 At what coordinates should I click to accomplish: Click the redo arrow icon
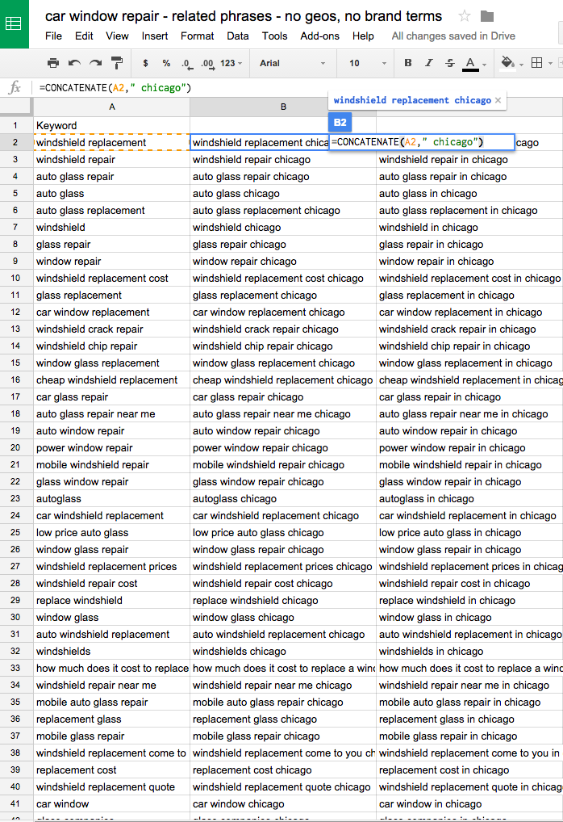click(95, 63)
